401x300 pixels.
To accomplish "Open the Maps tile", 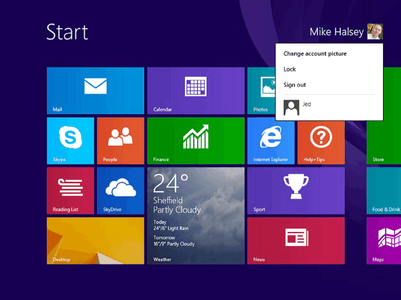I will pos(384,241).
